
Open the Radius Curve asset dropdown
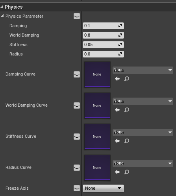[x=143, y=163]
